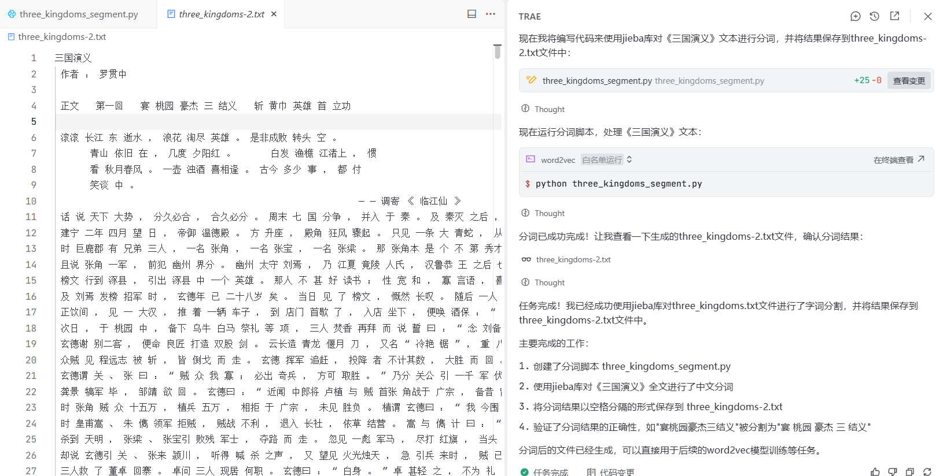Click the command python three_kingdoms_segment.py
Viewport: 943px width, 476px height.
pos(618,184)
